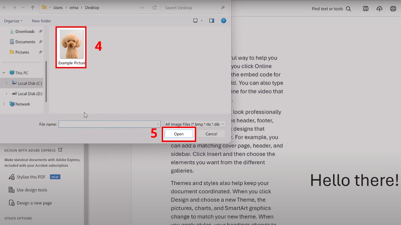Screen dimensions: 401x225
Task: Click the Cancel button
Action: 211,134
